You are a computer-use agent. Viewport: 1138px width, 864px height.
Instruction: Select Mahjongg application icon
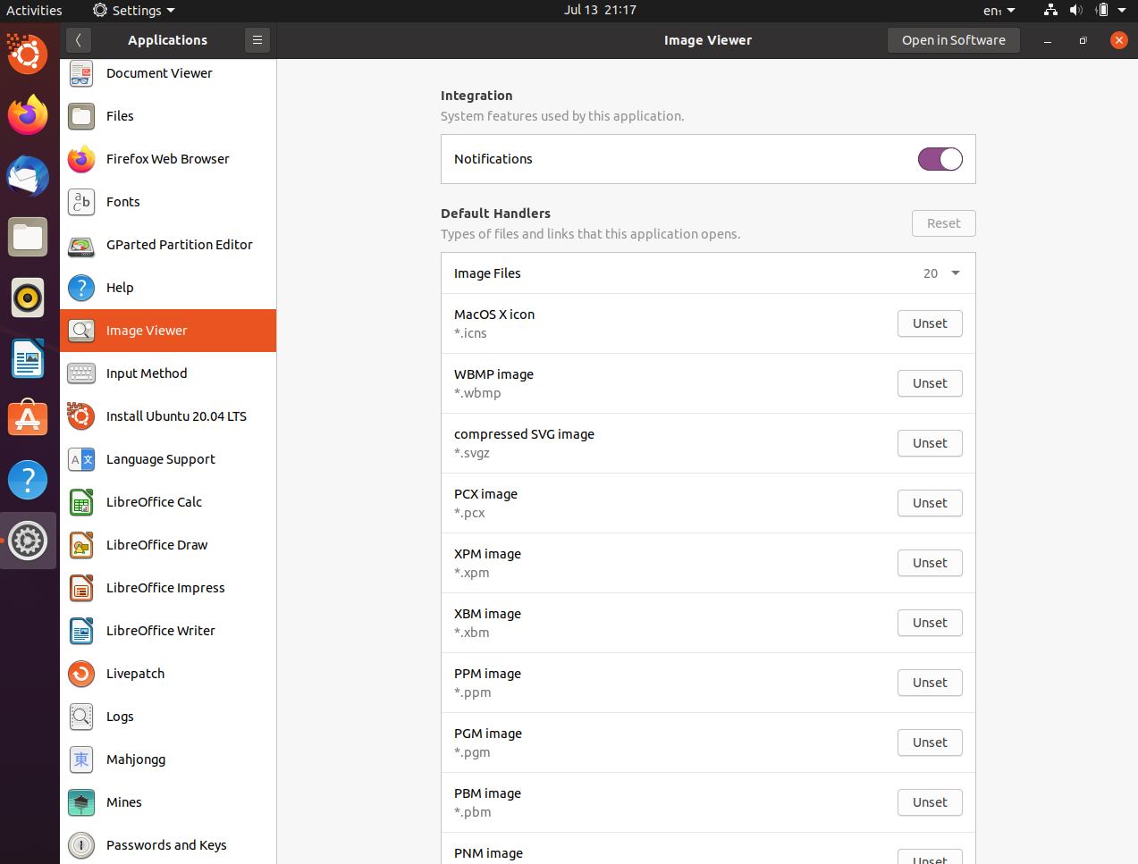tap(81, 759)
